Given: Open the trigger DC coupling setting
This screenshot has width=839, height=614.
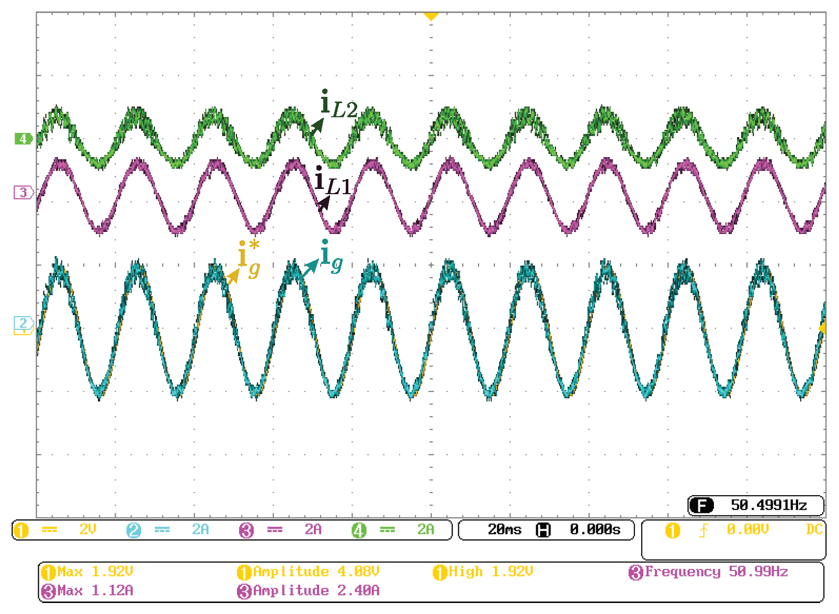Looking at the screenshot, I should coord(814,529).
